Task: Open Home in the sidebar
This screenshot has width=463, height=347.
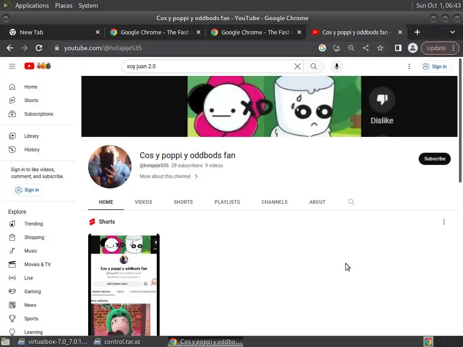Action: coord(38,87)
